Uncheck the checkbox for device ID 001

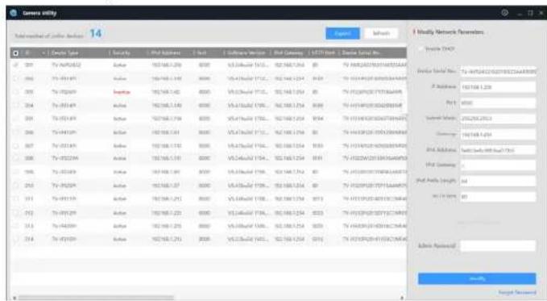(x=15, y=65)
